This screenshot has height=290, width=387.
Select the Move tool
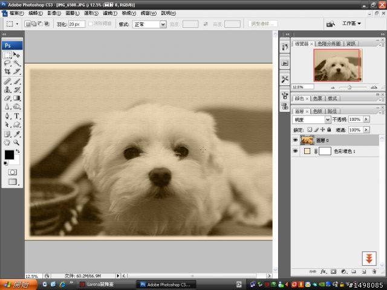coord(16,55)
